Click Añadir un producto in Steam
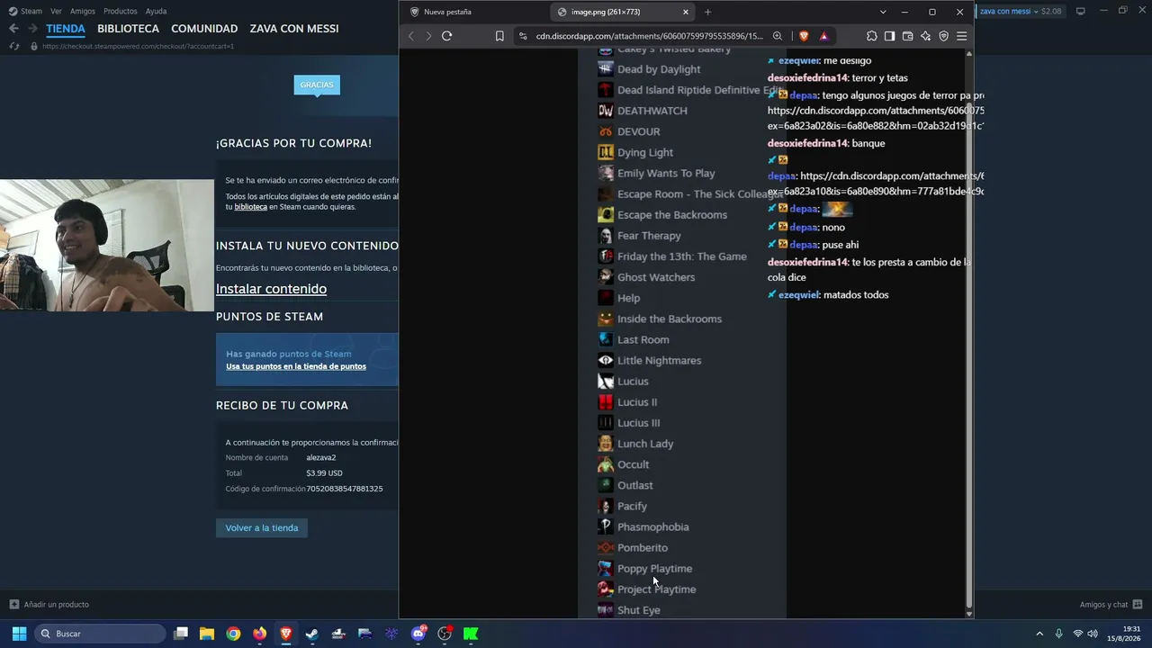 [x=49, y=605]
